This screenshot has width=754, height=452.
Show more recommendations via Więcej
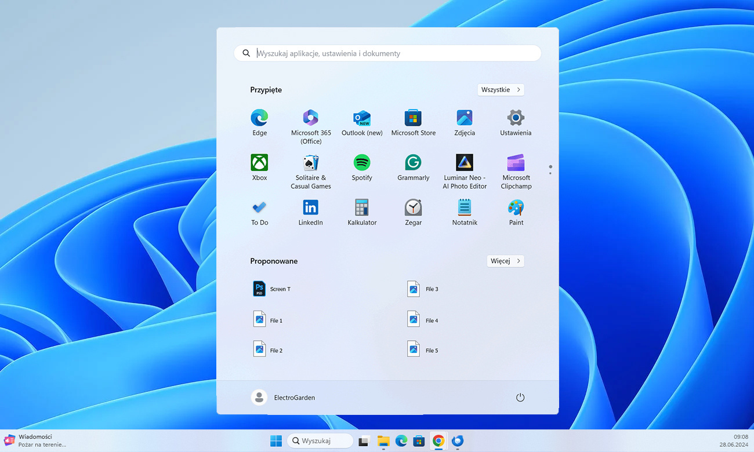point(506,261)
